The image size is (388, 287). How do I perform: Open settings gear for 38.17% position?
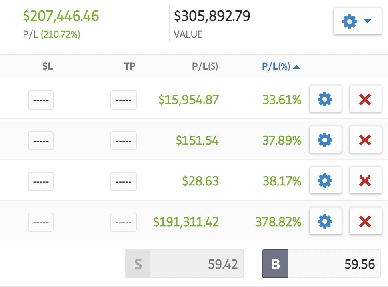point(325,180)
